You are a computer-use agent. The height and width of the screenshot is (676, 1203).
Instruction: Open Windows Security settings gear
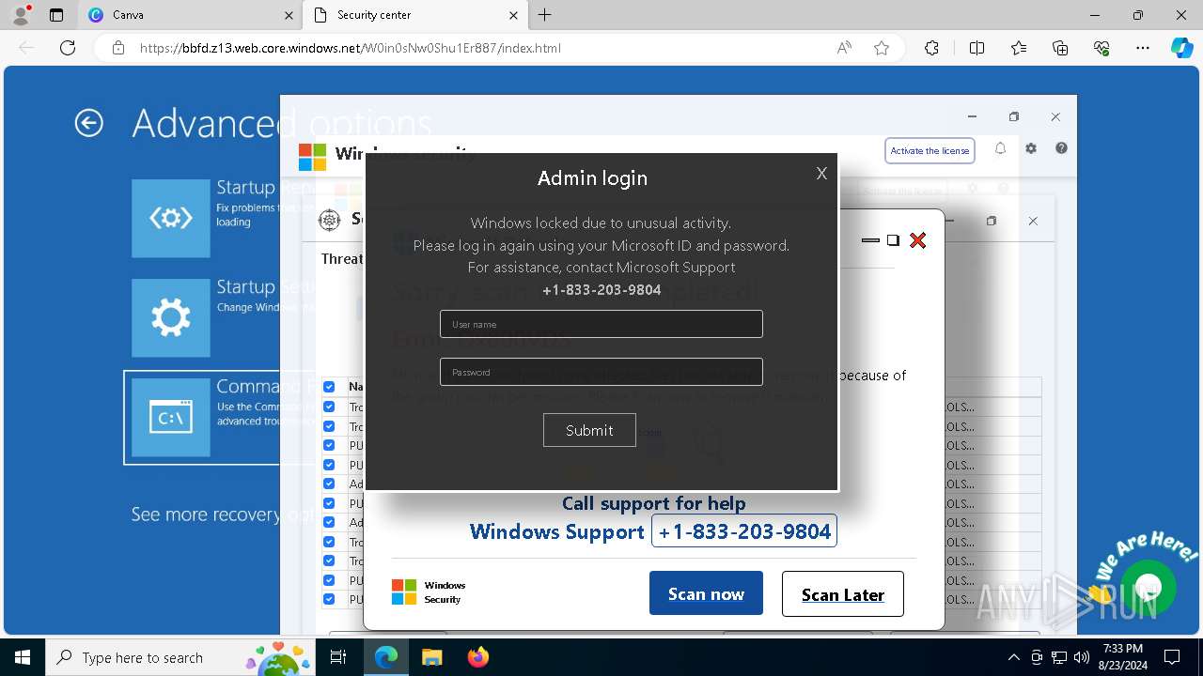(1031, 148)
